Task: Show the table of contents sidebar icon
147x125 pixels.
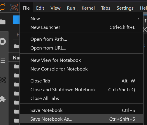Action: point(3,61)
